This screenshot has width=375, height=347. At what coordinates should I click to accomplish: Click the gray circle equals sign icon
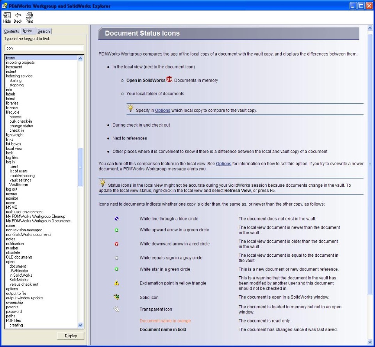116,258
